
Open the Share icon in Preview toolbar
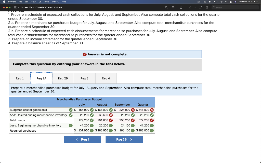pos(181,8)
